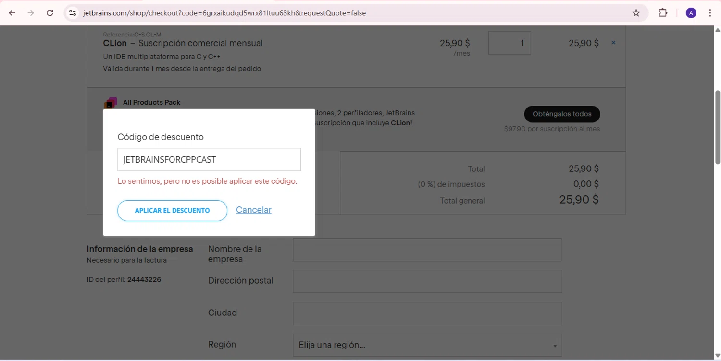Reload the checkout page
The image size is (721, 361).
[x=50, y=13]
